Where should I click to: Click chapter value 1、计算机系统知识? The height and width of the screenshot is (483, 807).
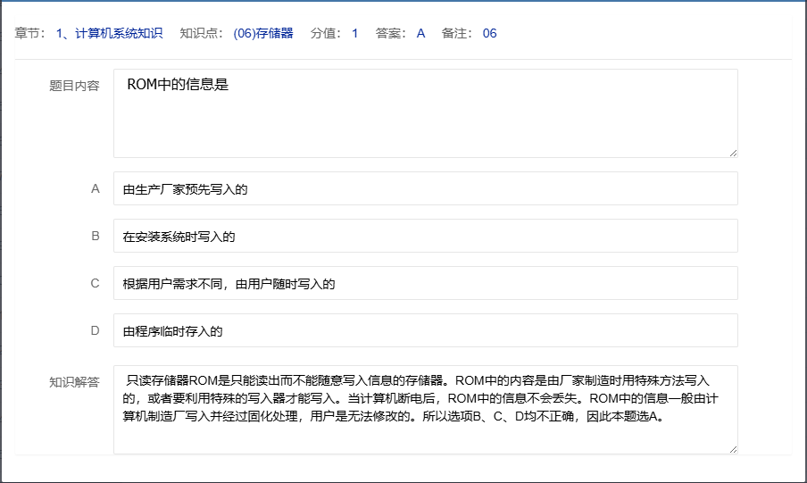click(x=109, y=34)
